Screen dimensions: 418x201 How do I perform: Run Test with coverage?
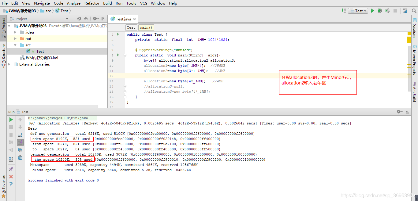(x=388, y=11)
